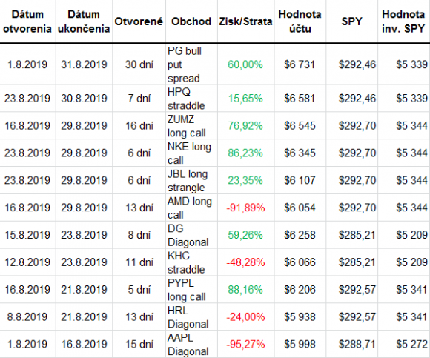This screenshot has width=430, height=358.
Task: Click the 60,00% profit cell
Action: pyautogui.click(x=245, y=64)
